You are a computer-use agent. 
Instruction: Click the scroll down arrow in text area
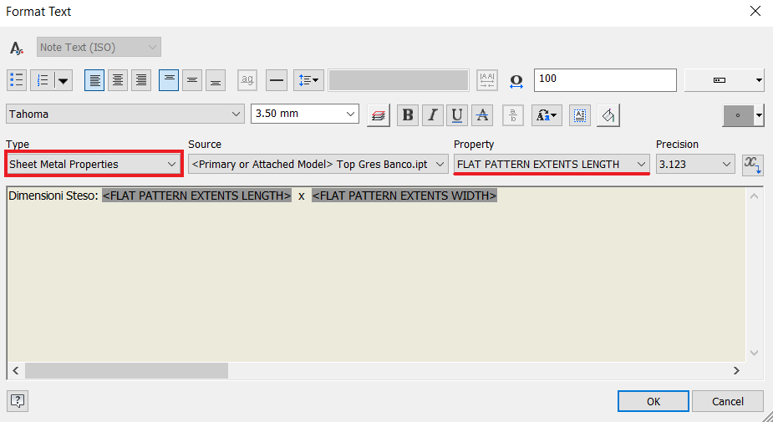tap(755, 353)
